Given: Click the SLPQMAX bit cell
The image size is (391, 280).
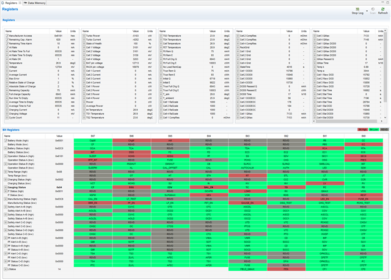Looking at the screenshot, I should (x=170, y=195).
